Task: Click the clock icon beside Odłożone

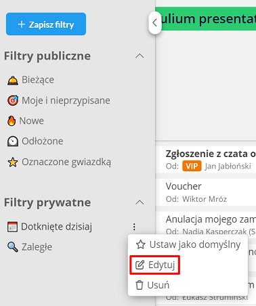Action: coord(13,141)
